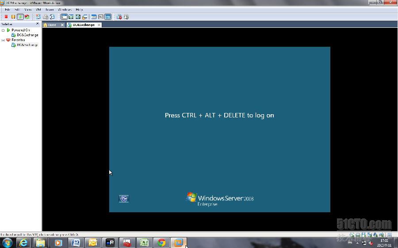Click the Take Snapshot toolbar icon

tap(38, 17)
